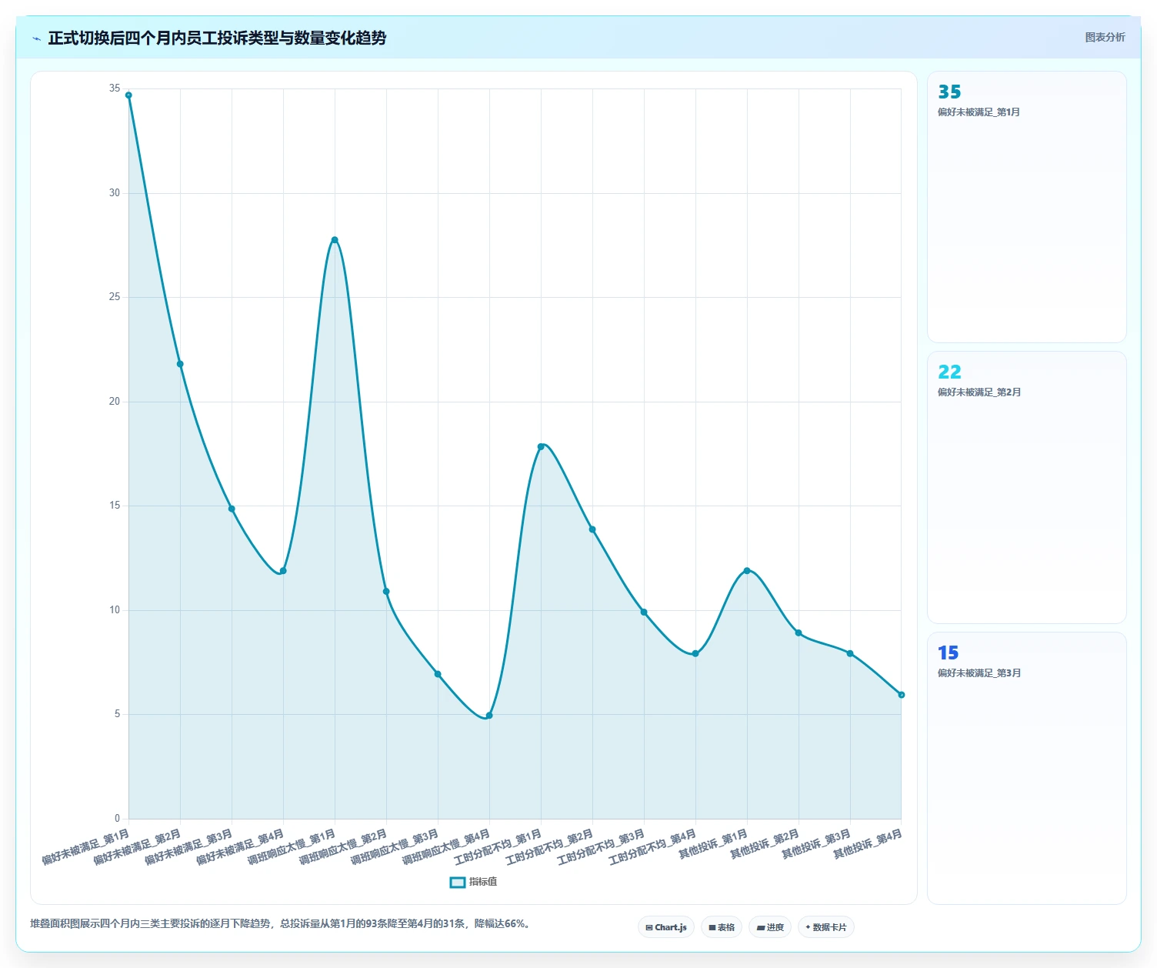Click the chart title text in header
This screenshot has width=1157, height=968.
pyautogui.click(x=217, y=38)
